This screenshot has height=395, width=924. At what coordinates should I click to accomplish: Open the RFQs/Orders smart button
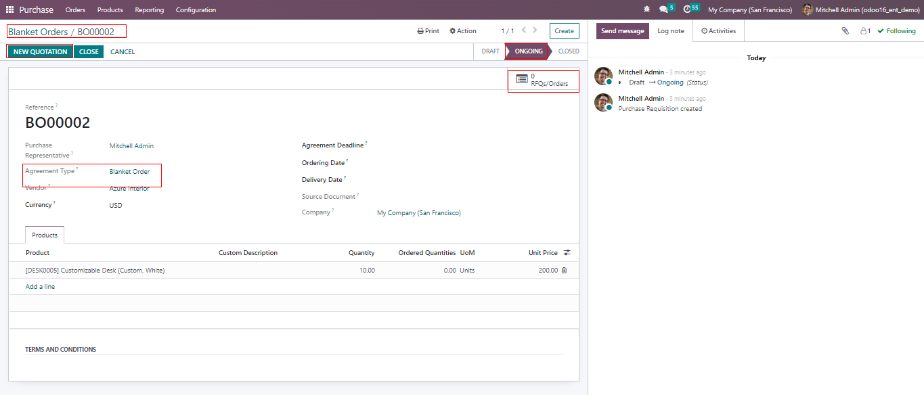(x=543, y=80)
